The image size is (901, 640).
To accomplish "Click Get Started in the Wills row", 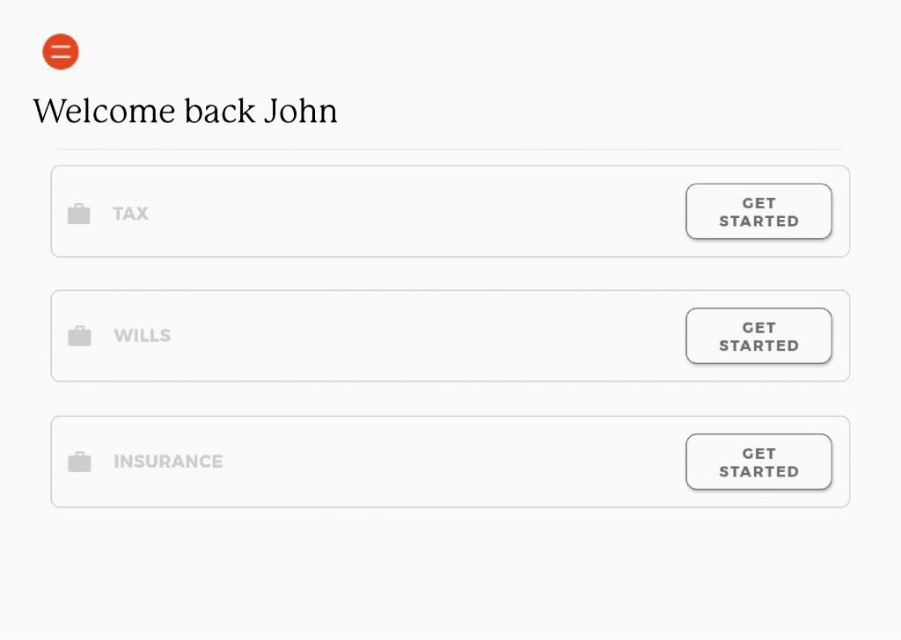I will coord(758,337).
